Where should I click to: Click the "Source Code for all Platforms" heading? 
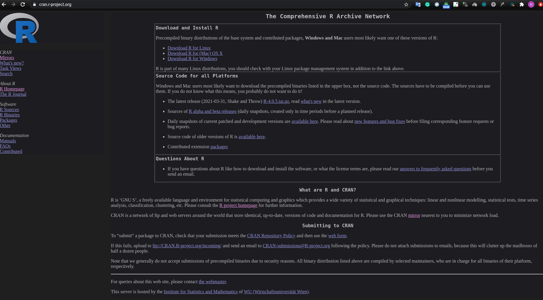[x=197, y=76]
